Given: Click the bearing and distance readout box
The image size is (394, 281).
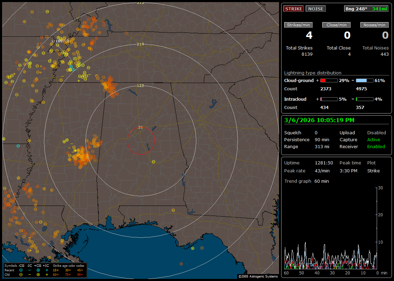Looking at the screenshot, I should click(366, 9).
